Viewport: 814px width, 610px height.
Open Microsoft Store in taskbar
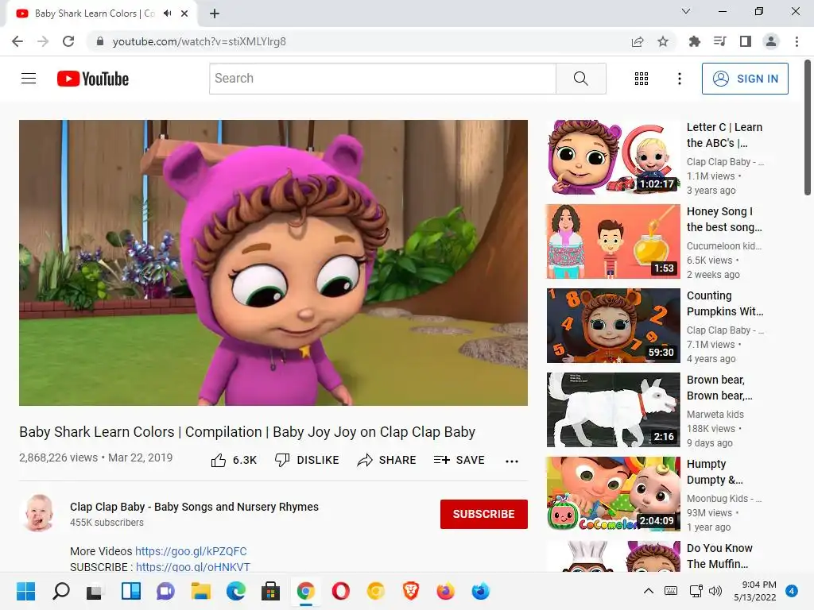[x=270, y=591]
